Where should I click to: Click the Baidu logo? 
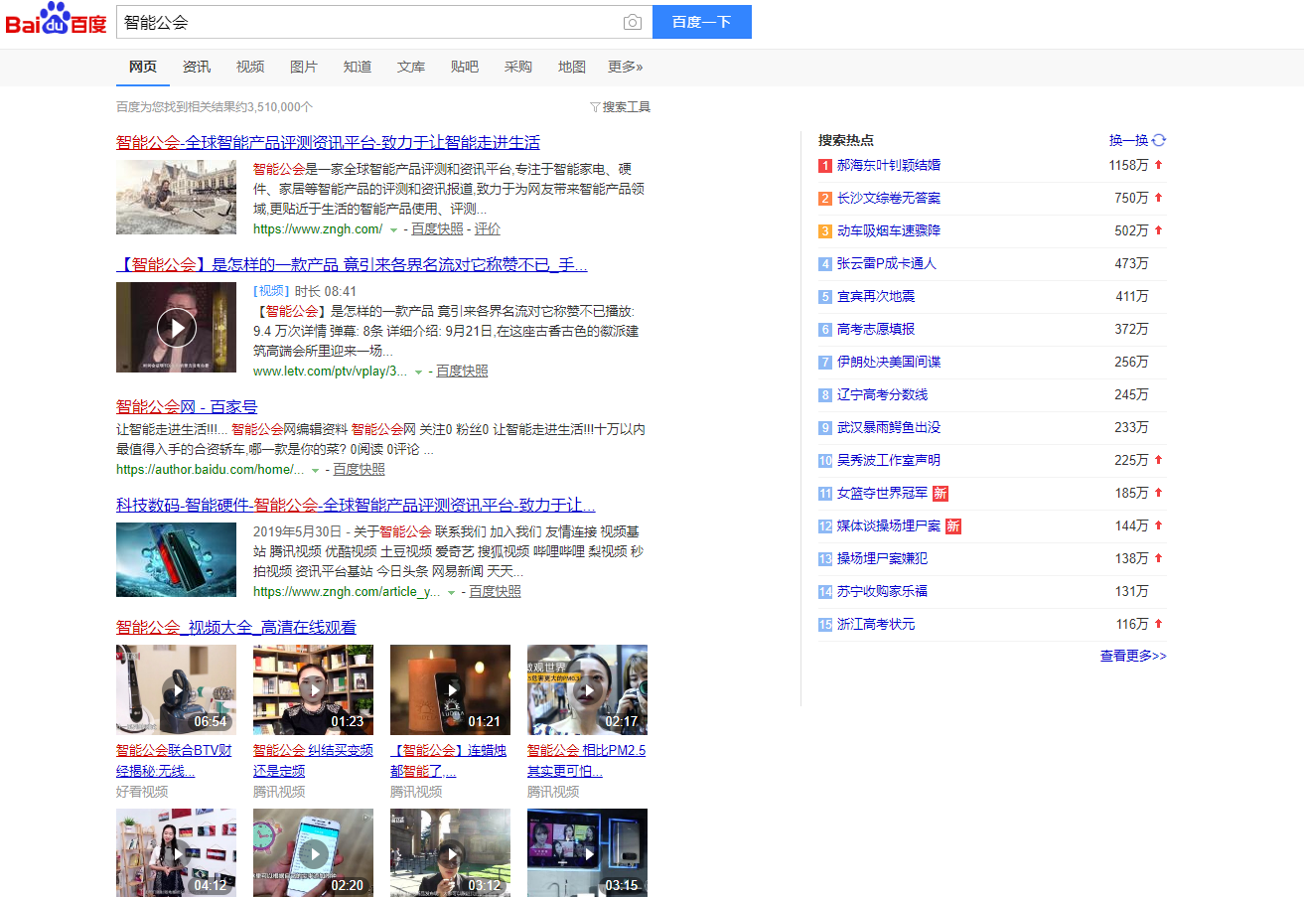tap(55, 22)
